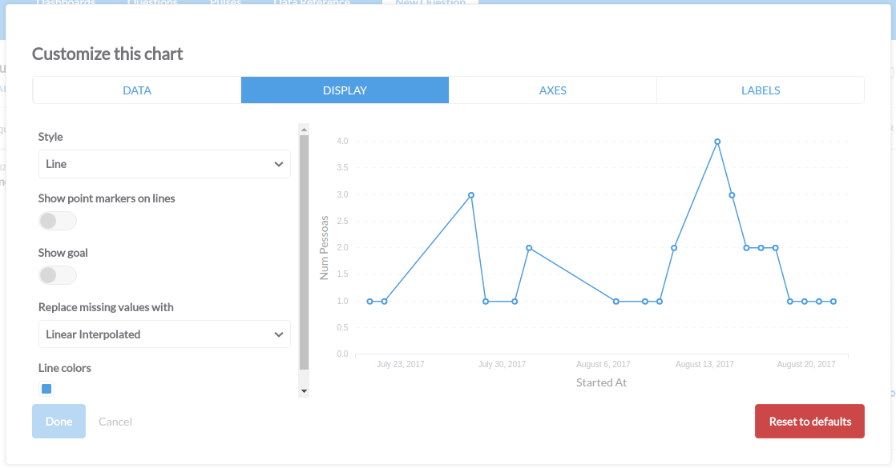The width and height of the screenshot is (896, 468).
Task: Enable the Show goal option
Action: coord(57,274)
